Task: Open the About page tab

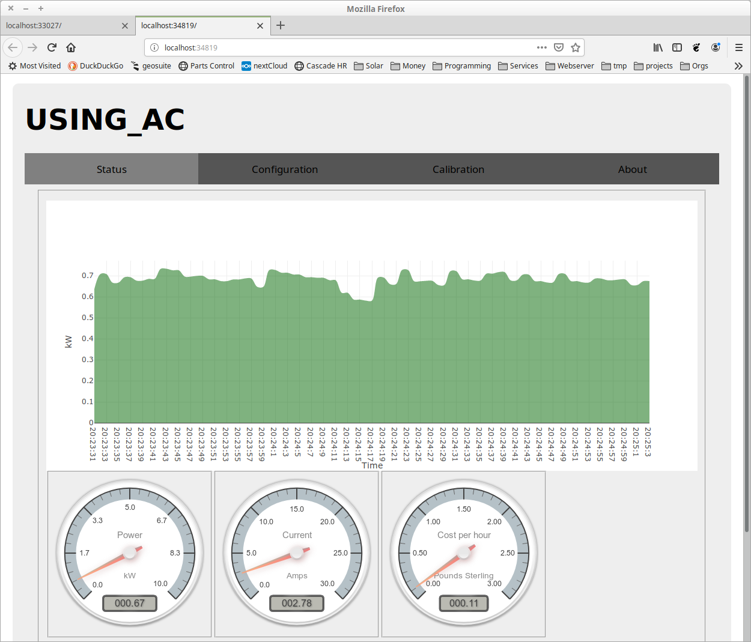Action: coord(633,169)
